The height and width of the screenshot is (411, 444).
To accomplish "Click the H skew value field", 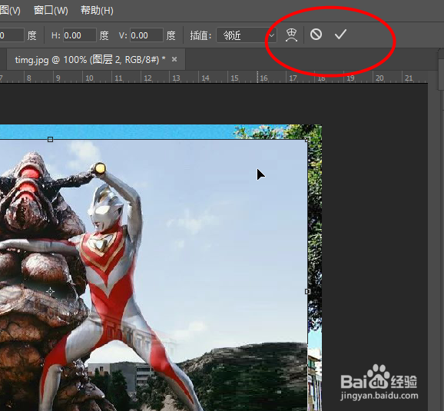I will pos(80,35).
